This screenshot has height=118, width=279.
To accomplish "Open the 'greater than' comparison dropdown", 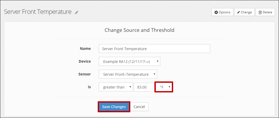I will [x=116, y=87].
